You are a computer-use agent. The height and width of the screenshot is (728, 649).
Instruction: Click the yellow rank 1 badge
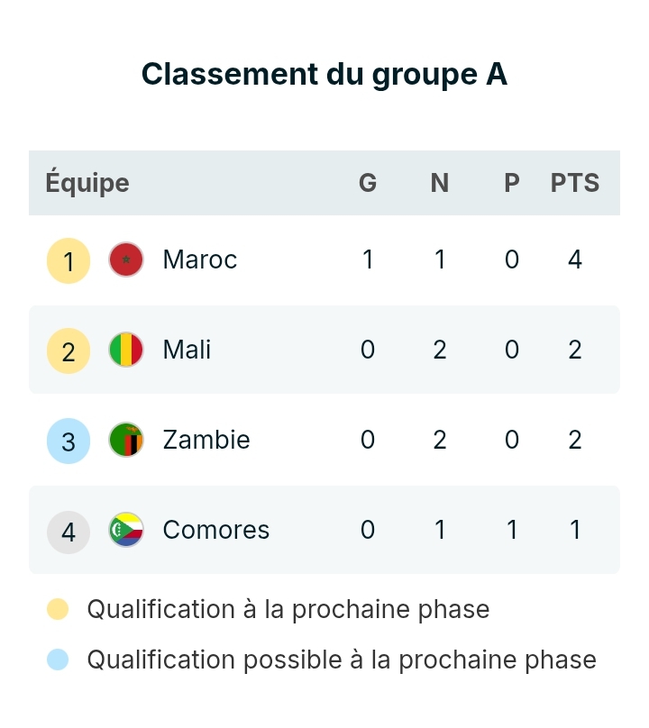pyautogui.click(x=69, y=261)
